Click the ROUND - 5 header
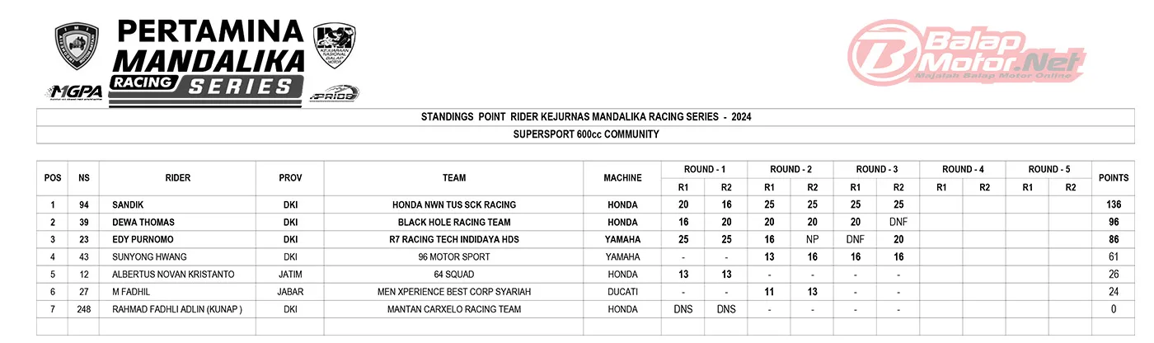 point(1049,169)
